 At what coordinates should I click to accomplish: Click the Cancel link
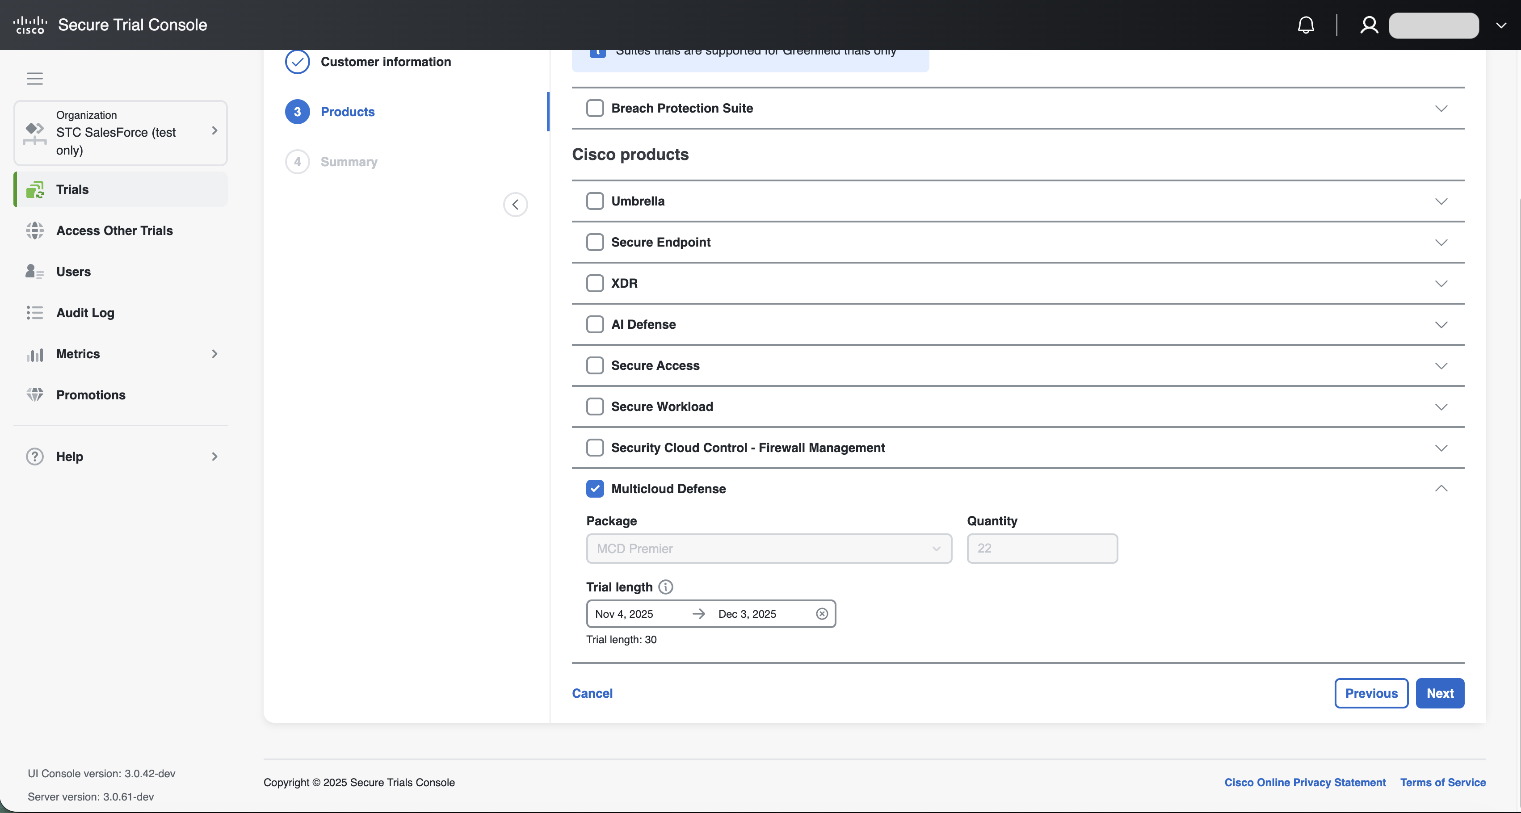(592, 693)
